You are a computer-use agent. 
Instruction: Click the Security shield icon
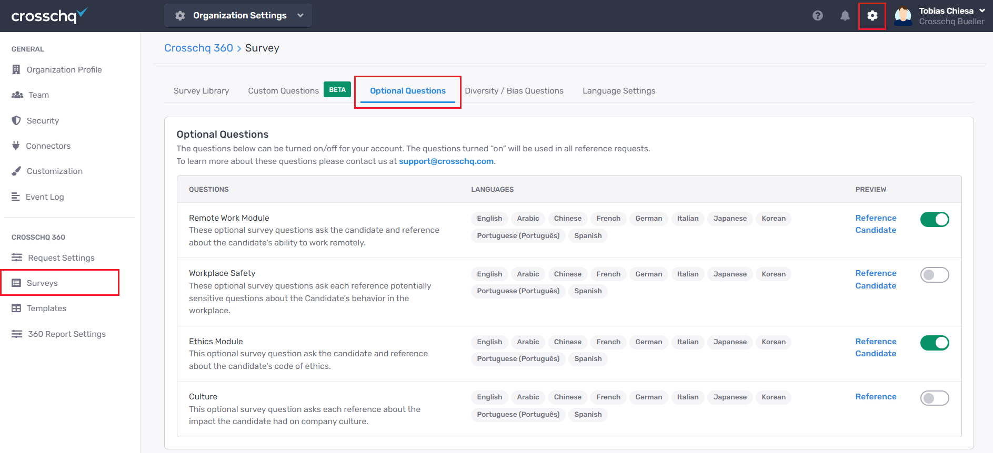[16, 120]
